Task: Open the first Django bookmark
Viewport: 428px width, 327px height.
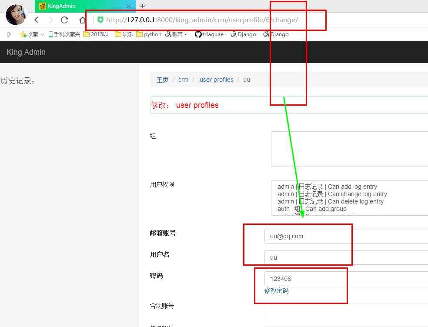Action: [243, 34]
